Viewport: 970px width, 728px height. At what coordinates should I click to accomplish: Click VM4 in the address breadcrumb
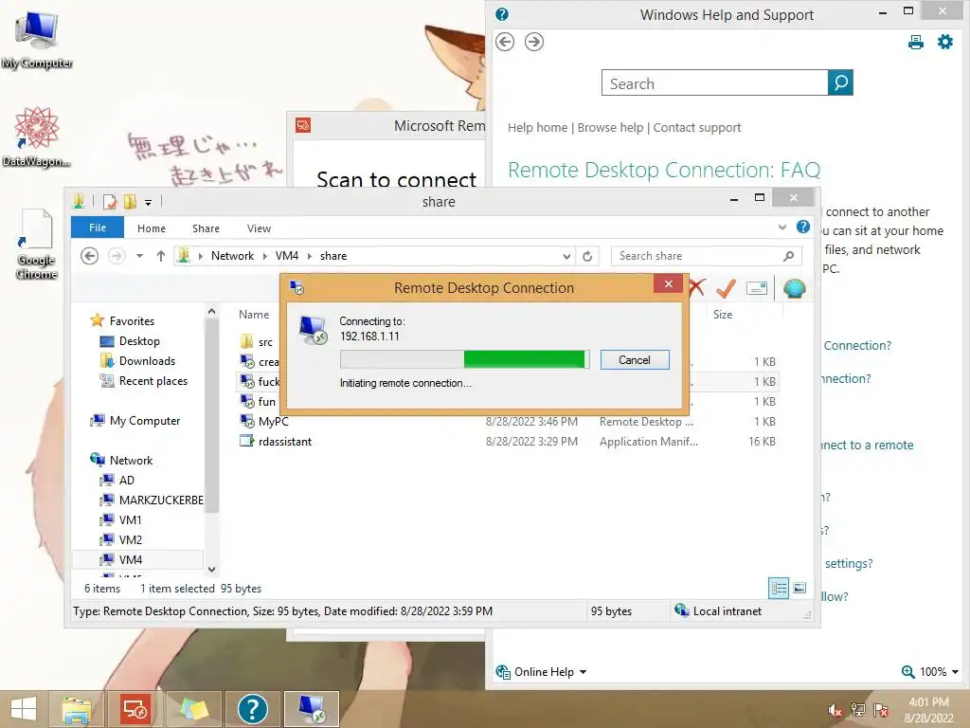pos(287,256)
